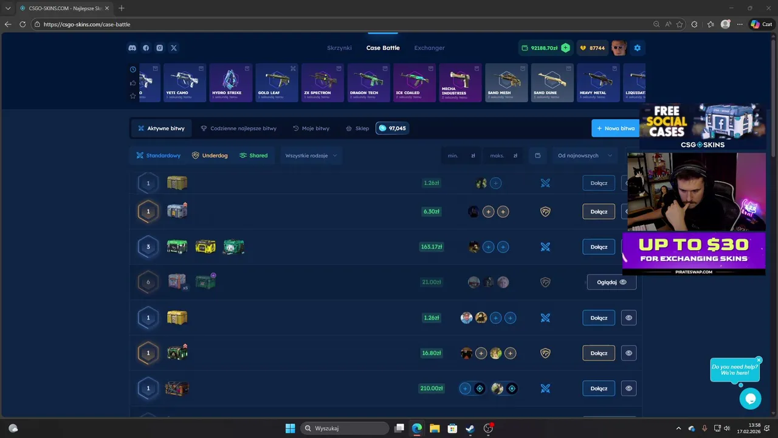
Task: Click Dołącz for the 6.30zł battle
Action: click(599, 212)
